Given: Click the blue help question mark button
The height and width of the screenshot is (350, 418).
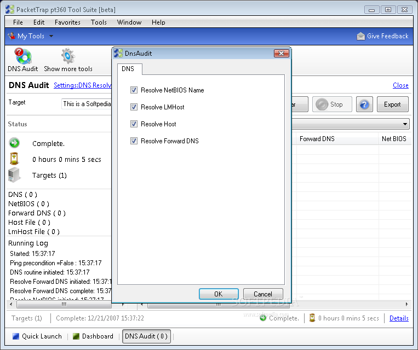Looking at the screenshot, I should (364, 104).
